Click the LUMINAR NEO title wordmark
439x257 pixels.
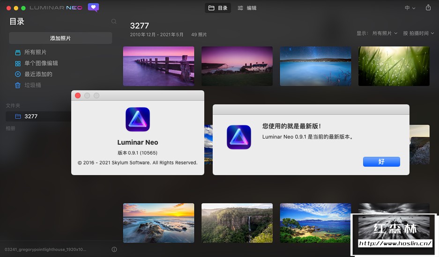(56, 8)
